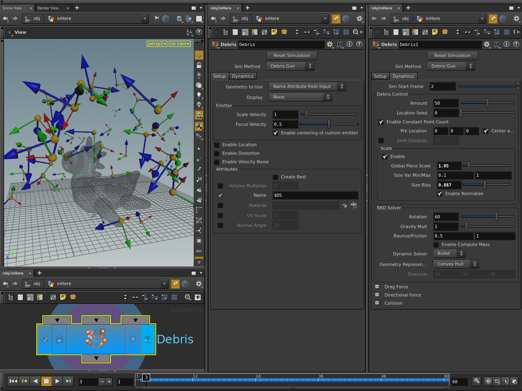Check Enable Distortion
The image size is (522, 391).
(x=217, y=154)
